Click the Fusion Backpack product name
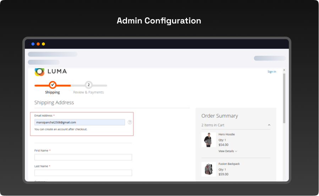Image resolution: width=319 pixels, height=196 pixels. (229, 164)
